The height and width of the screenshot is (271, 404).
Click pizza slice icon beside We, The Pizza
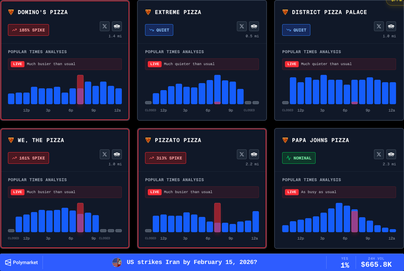click(x=11, y=140)
